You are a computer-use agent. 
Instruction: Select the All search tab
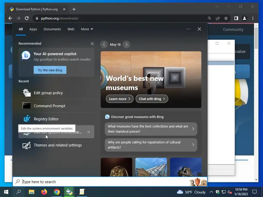point(21,29)
